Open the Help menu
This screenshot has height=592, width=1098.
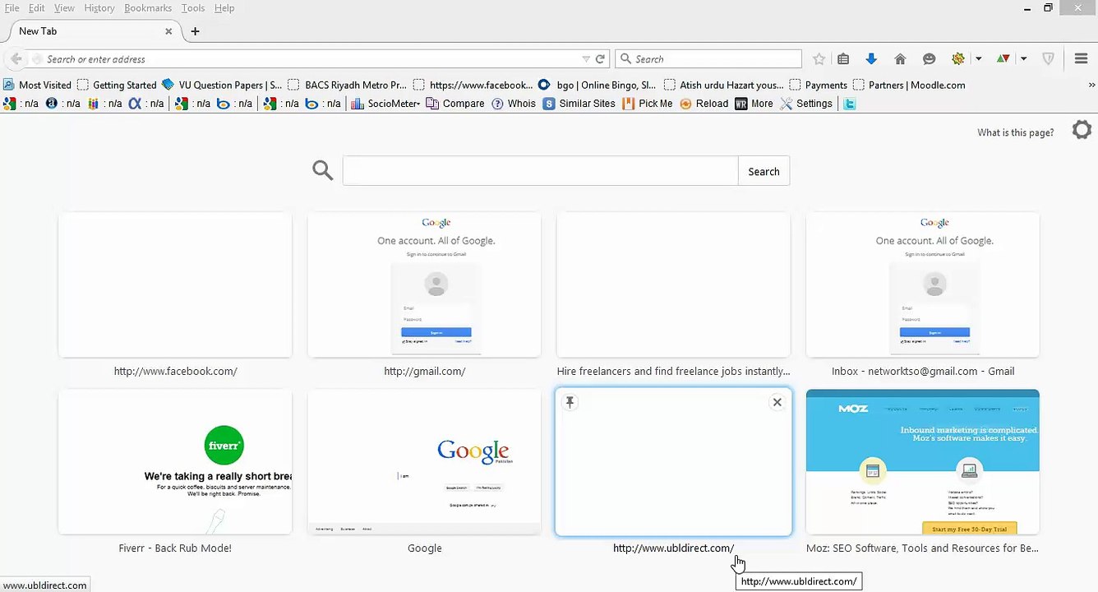(224, 8)
